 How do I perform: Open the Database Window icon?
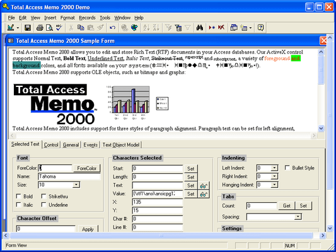pyautogui.click(x=234, y=28)
